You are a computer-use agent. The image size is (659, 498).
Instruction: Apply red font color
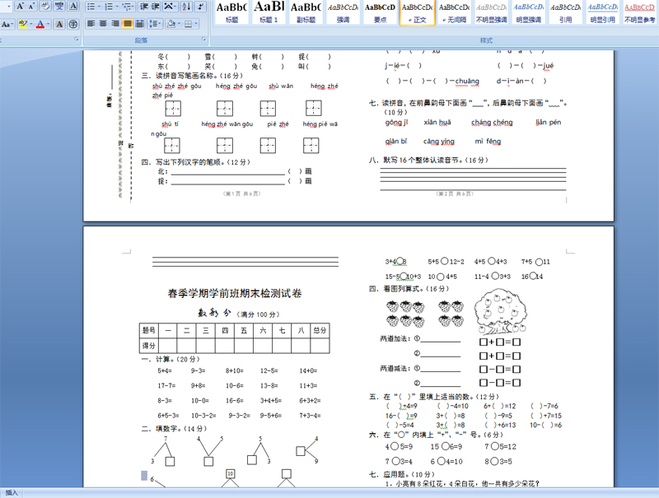[40, 24]
